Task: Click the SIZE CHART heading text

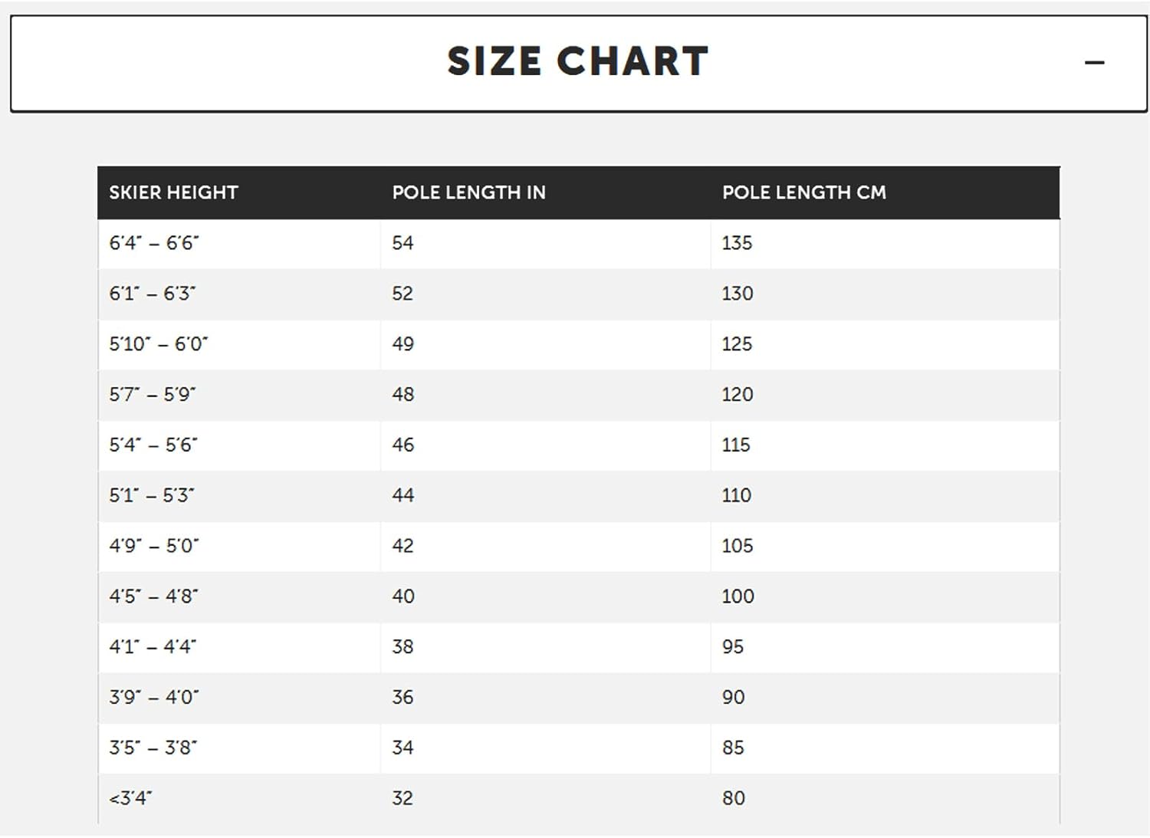Action: [577, 61]
